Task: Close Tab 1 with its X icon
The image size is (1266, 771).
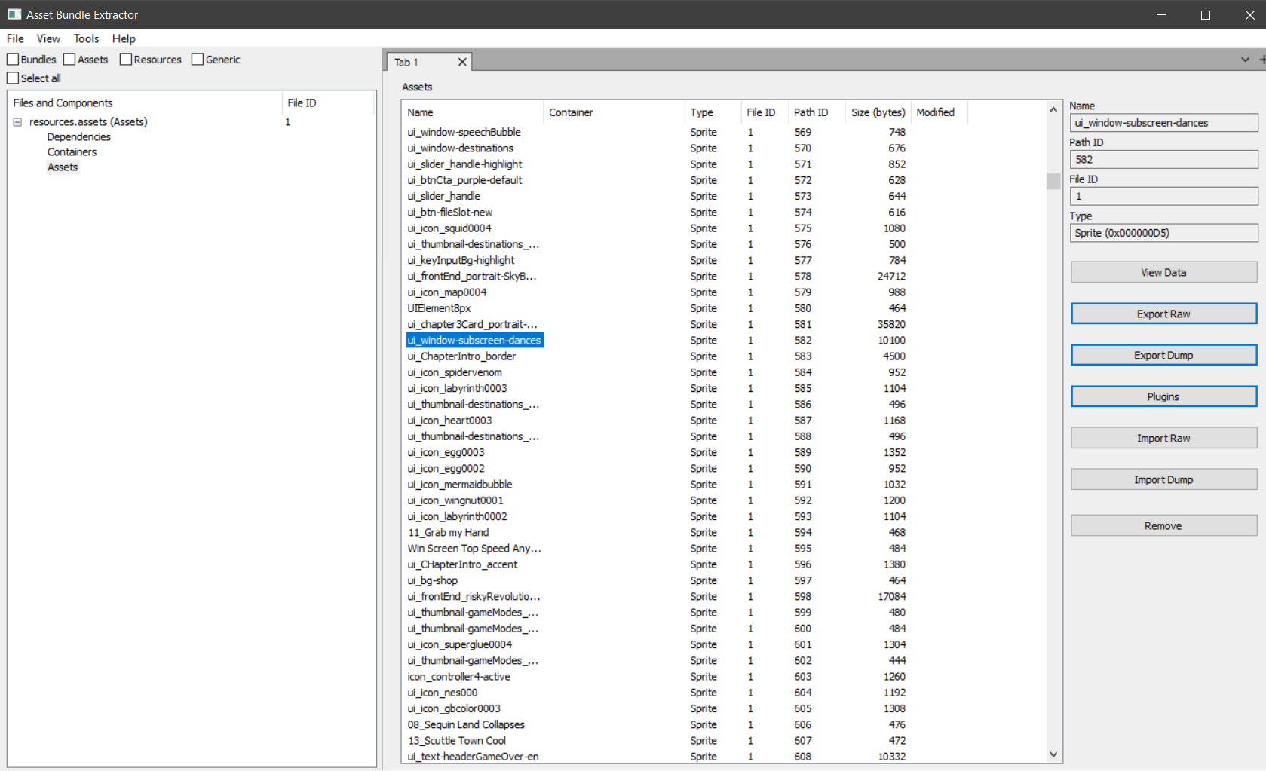Action: tap(462, 62)
